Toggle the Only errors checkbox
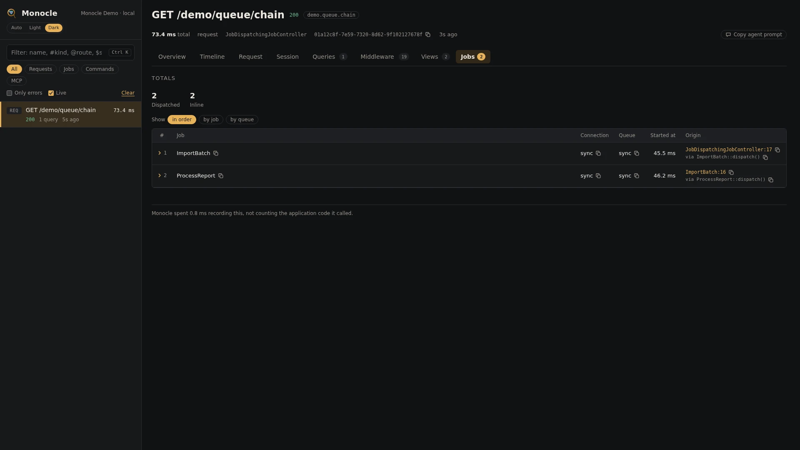The height and width of the screenshot is (450, 800). (9, 93)
